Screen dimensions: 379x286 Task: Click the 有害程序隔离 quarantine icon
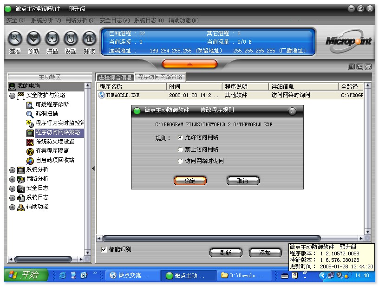30,151
